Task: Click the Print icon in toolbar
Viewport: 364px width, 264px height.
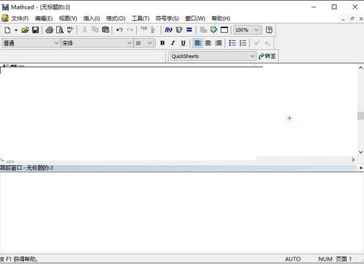Action: pos(49,30)
